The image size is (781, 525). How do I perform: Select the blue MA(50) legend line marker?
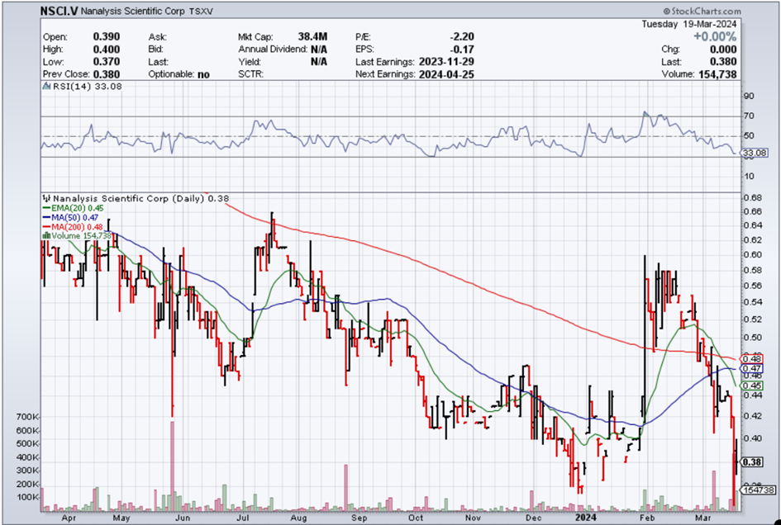(x=47, y=217)
